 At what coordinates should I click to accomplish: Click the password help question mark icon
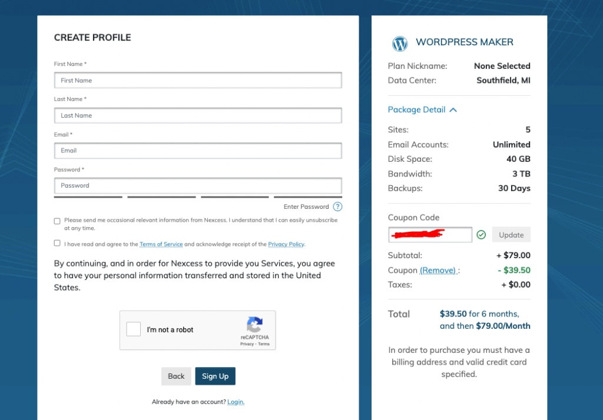click(337, 206)
